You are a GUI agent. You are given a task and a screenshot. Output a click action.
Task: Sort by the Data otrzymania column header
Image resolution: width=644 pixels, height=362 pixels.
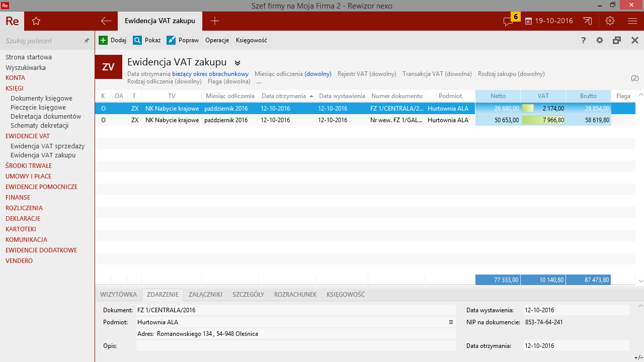pos(284,96)
